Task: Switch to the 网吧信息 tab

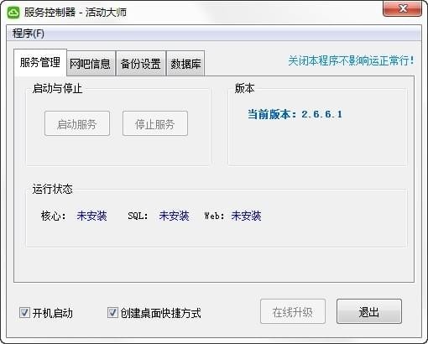Action: coord(90,64)
